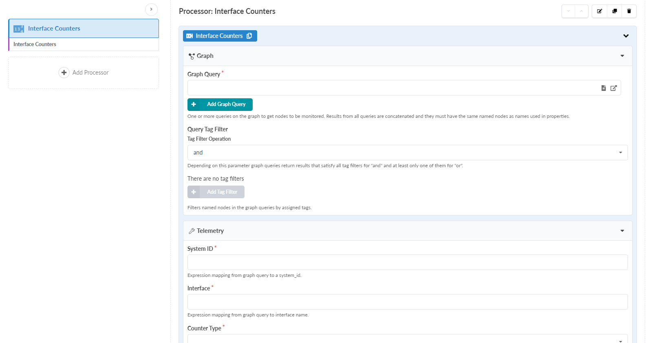Collapse the Telemetry section
648x343 pixels.
[622, 231]
